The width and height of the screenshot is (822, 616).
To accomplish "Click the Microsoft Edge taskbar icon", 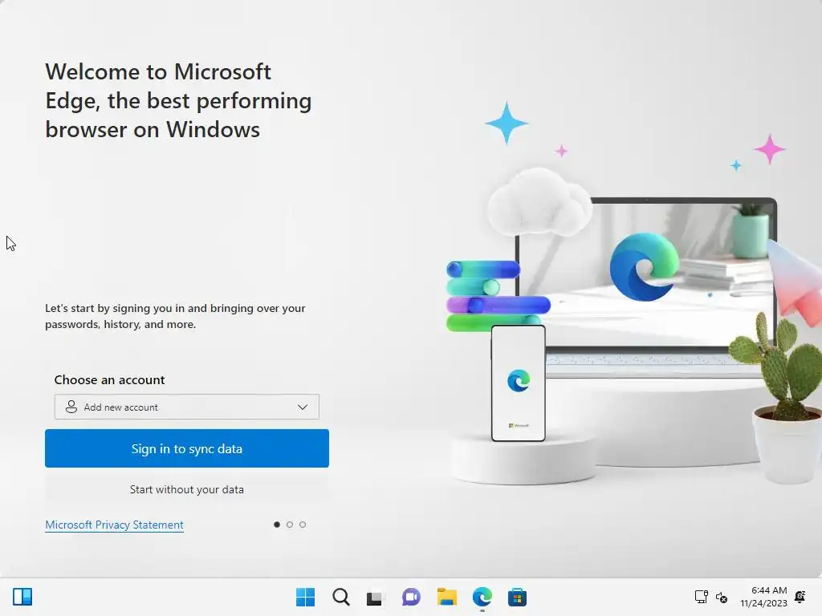I will [x=482, y=597].
